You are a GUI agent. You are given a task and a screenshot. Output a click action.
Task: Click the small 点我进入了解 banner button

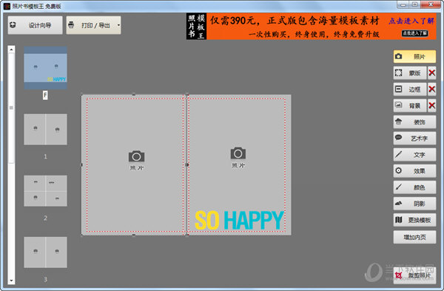(x=415, y=33)
